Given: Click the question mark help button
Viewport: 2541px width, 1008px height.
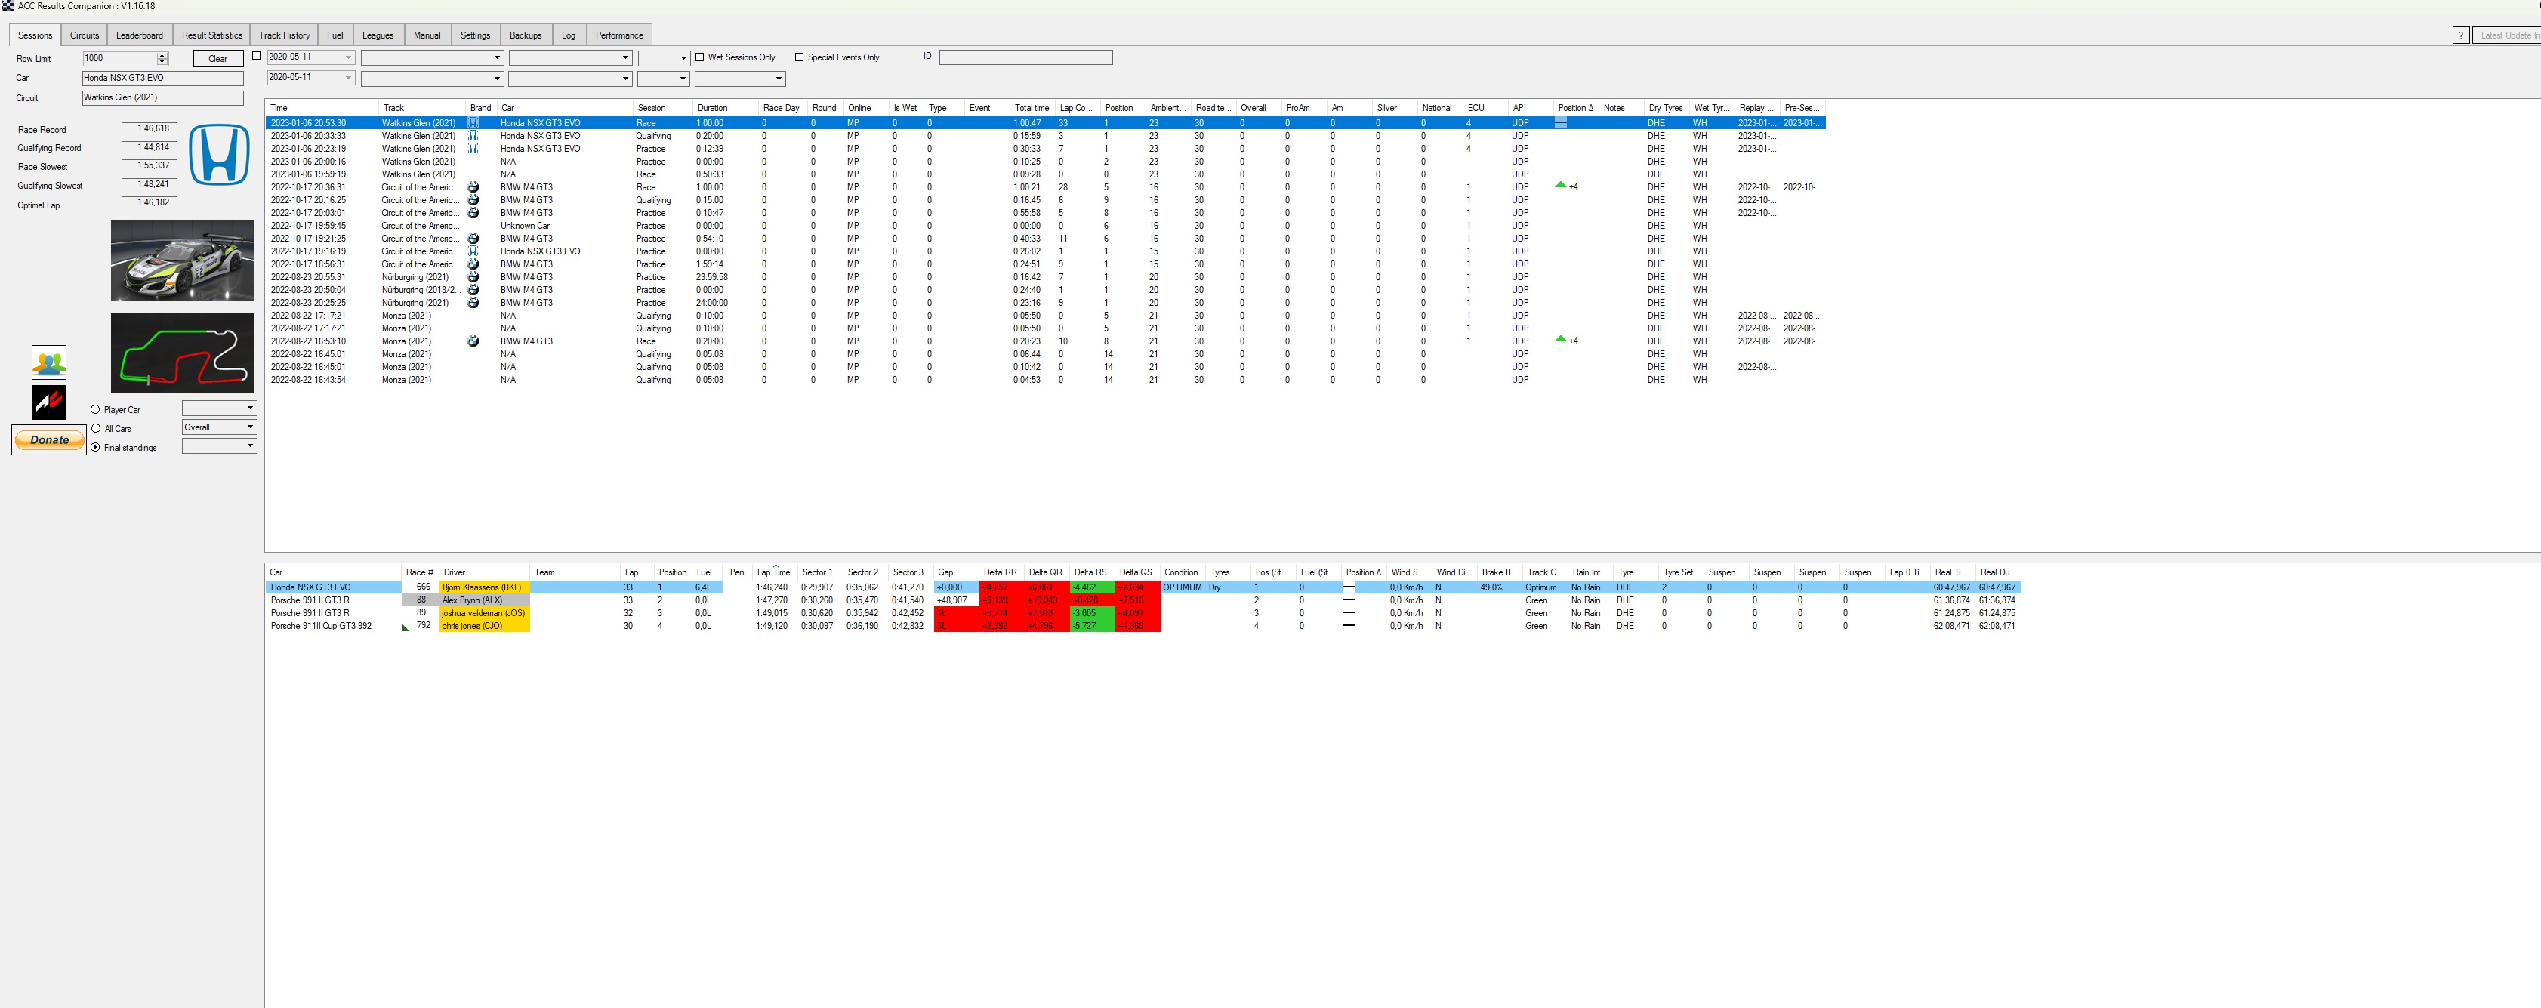Looking at the screenshot, I should click(x=2461, y=35).
